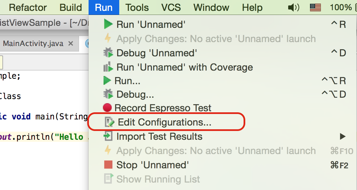
Task: Open the volume speaker icon in menu bar
Action: click(x=294, y=7)
